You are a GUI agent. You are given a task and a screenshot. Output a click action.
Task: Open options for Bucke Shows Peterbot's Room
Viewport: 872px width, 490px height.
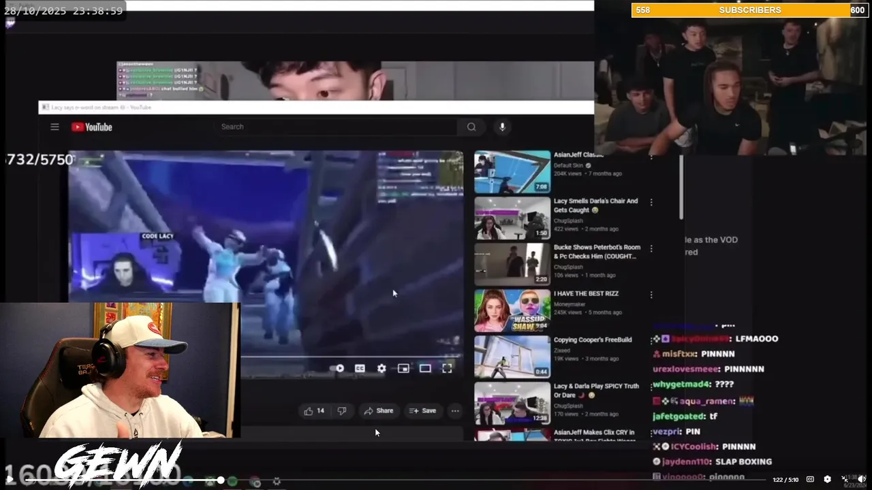click(651, 248)
